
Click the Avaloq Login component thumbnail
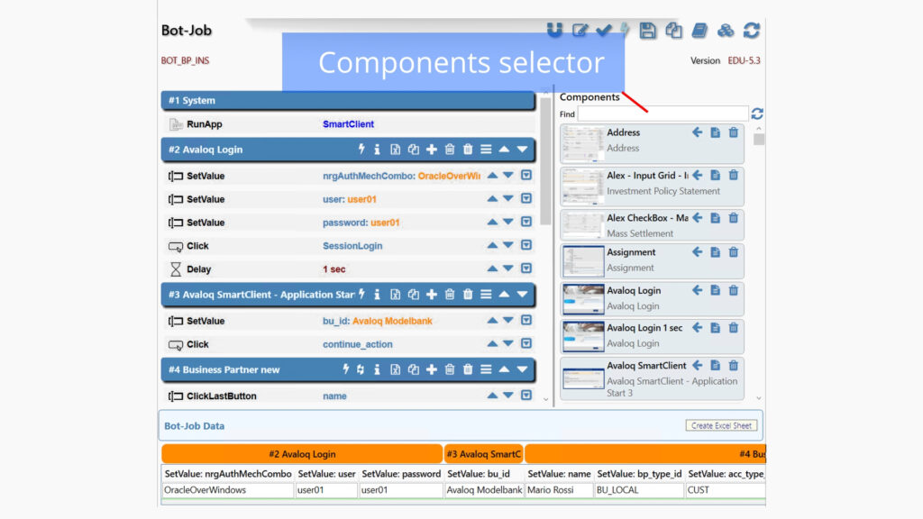[x=583, y=299]
